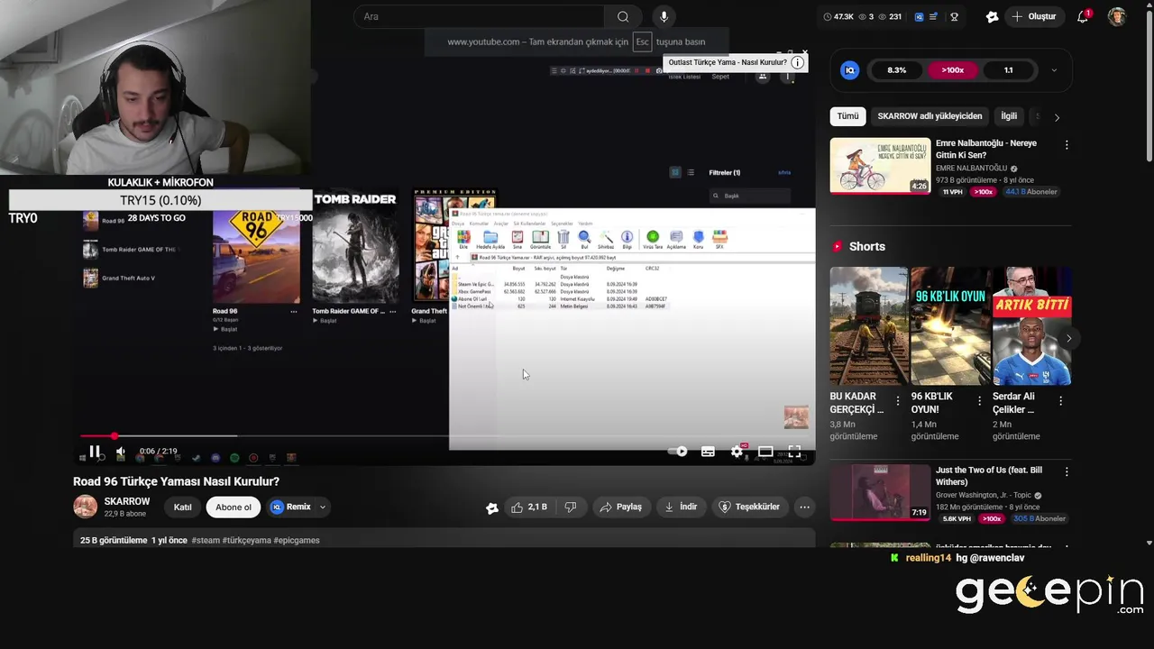Dislike the video with thumbs down
1154x649 pixels.
(x=571, y=507)
